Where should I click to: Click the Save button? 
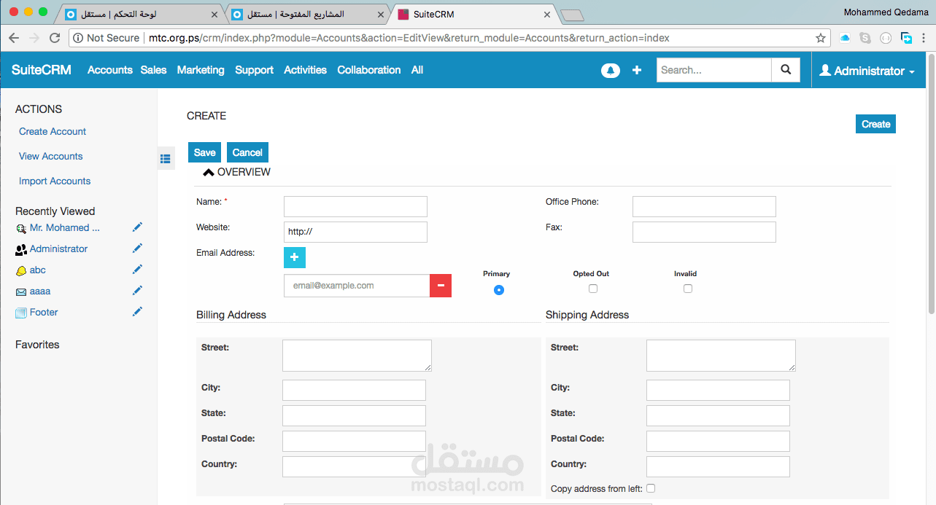(x=204, y=152)
